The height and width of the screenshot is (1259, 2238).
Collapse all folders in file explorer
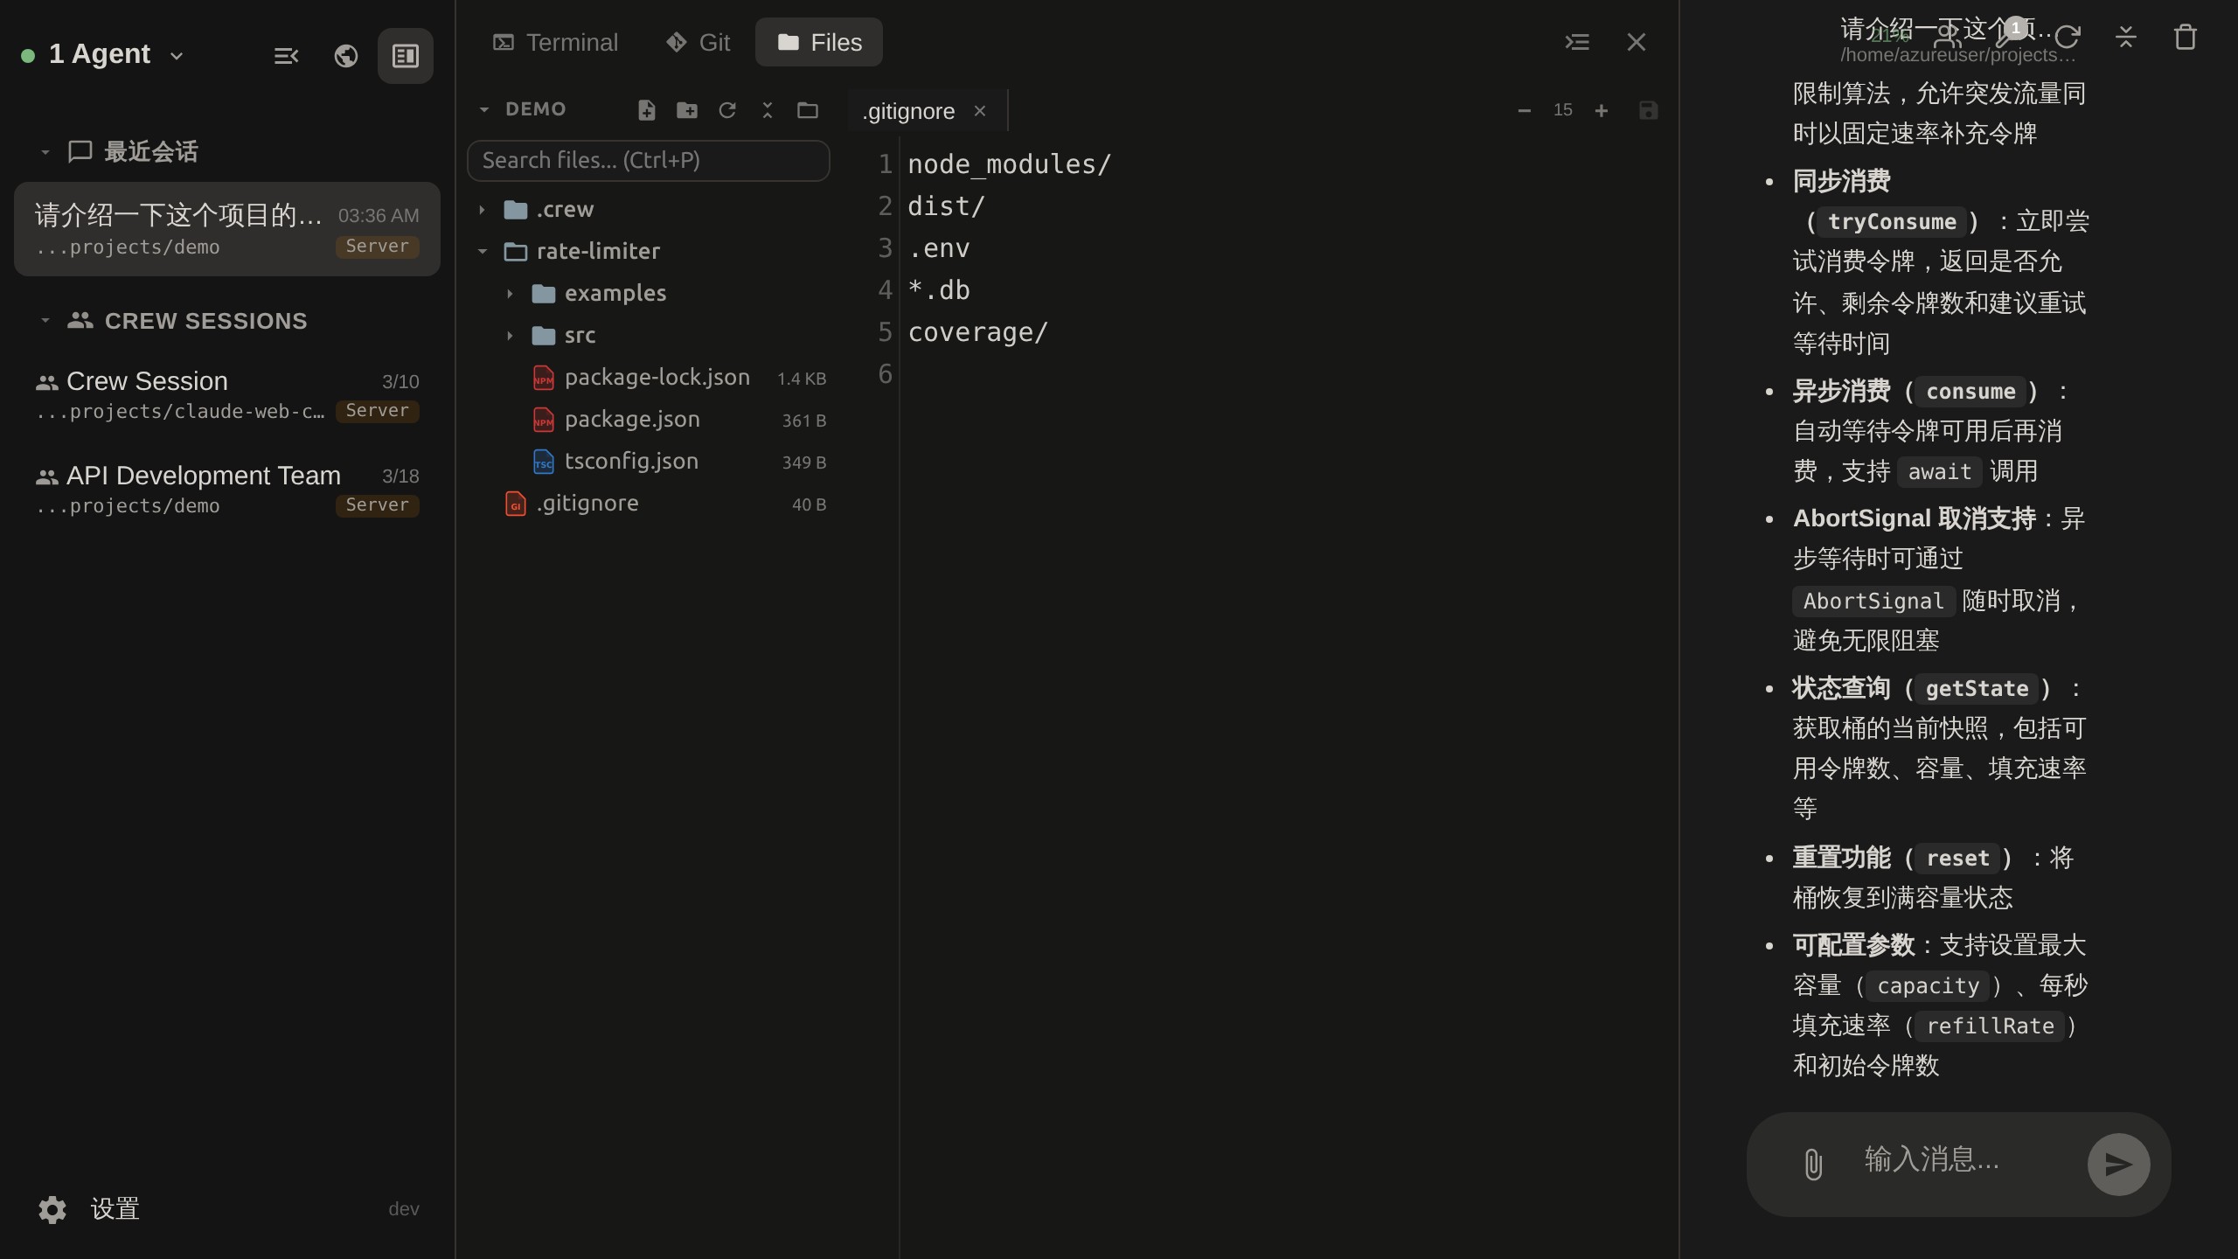pyautogui.click(x=767, y=110)
